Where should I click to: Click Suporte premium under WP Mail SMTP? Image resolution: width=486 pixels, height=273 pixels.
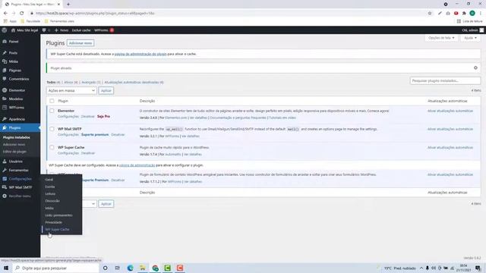95,135
